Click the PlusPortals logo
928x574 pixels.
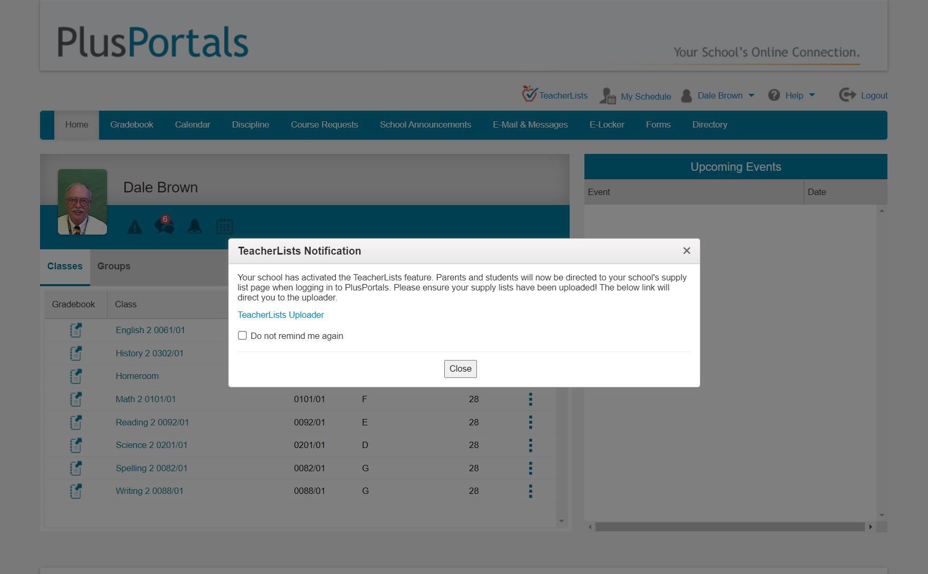point(152,42)
